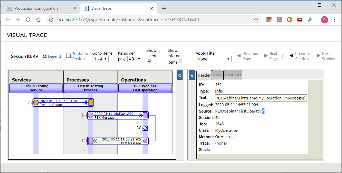Uncheck the Show events checkbox
Image resolution: width=342 pixels, height=173 pixels.
click(149, 62)
